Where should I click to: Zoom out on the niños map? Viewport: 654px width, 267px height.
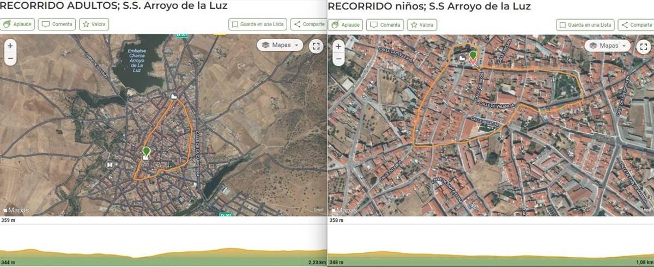coord(338,58)
